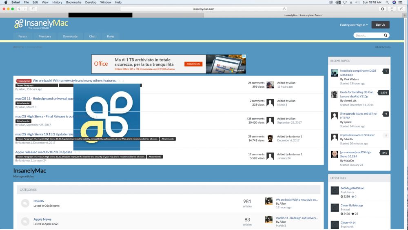Open the 'impossibile avviare l'installer' topic
Image resolution: width=408 pixels, height=230 pixels.
357,135
